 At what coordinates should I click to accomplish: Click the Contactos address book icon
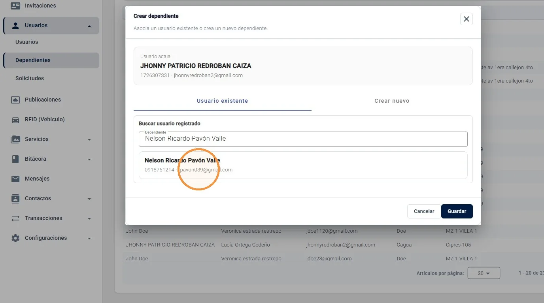point(15,199)
